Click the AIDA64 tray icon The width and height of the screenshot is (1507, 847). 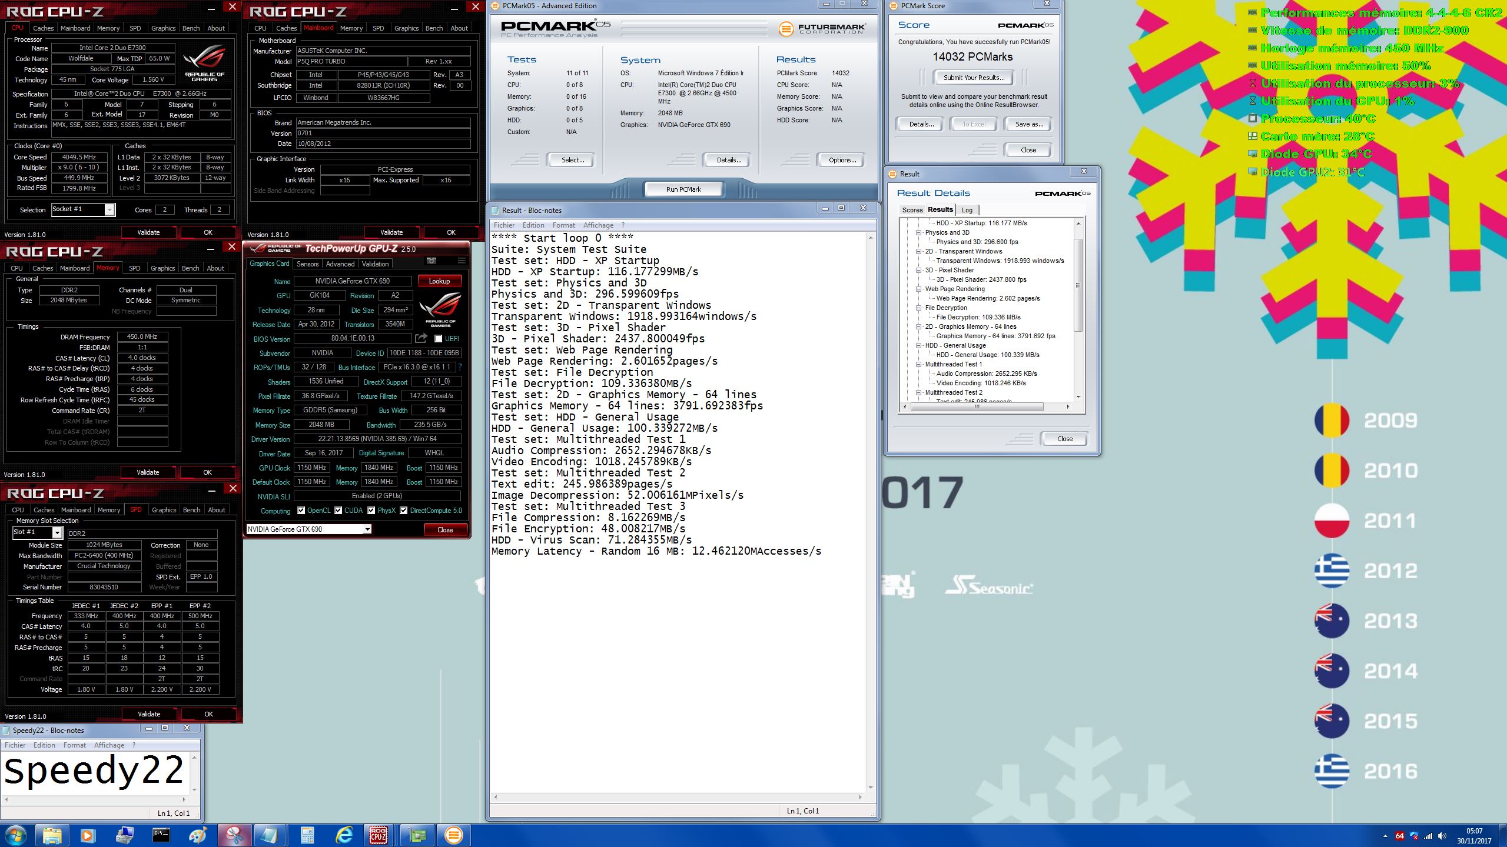click(x=1399, y=836)
